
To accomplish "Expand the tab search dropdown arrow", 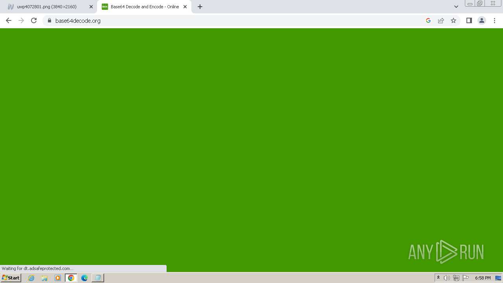I will (456, 7).
